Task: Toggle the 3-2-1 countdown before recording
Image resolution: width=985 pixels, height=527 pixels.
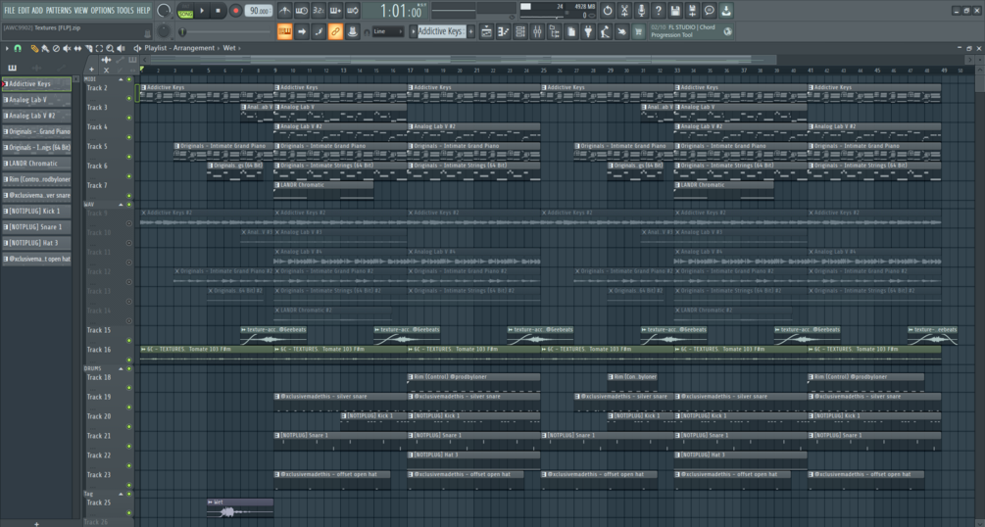Action: 319,11
